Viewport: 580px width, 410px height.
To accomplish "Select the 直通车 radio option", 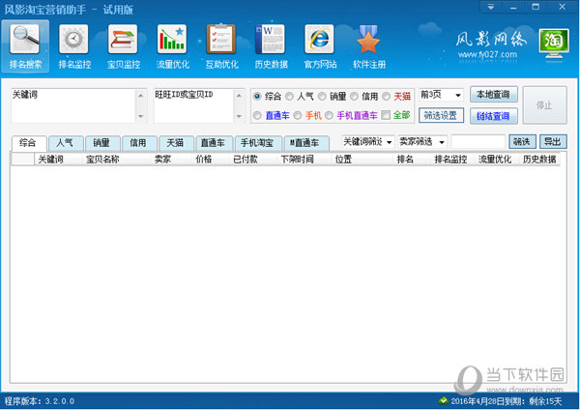I will [257, 115].
